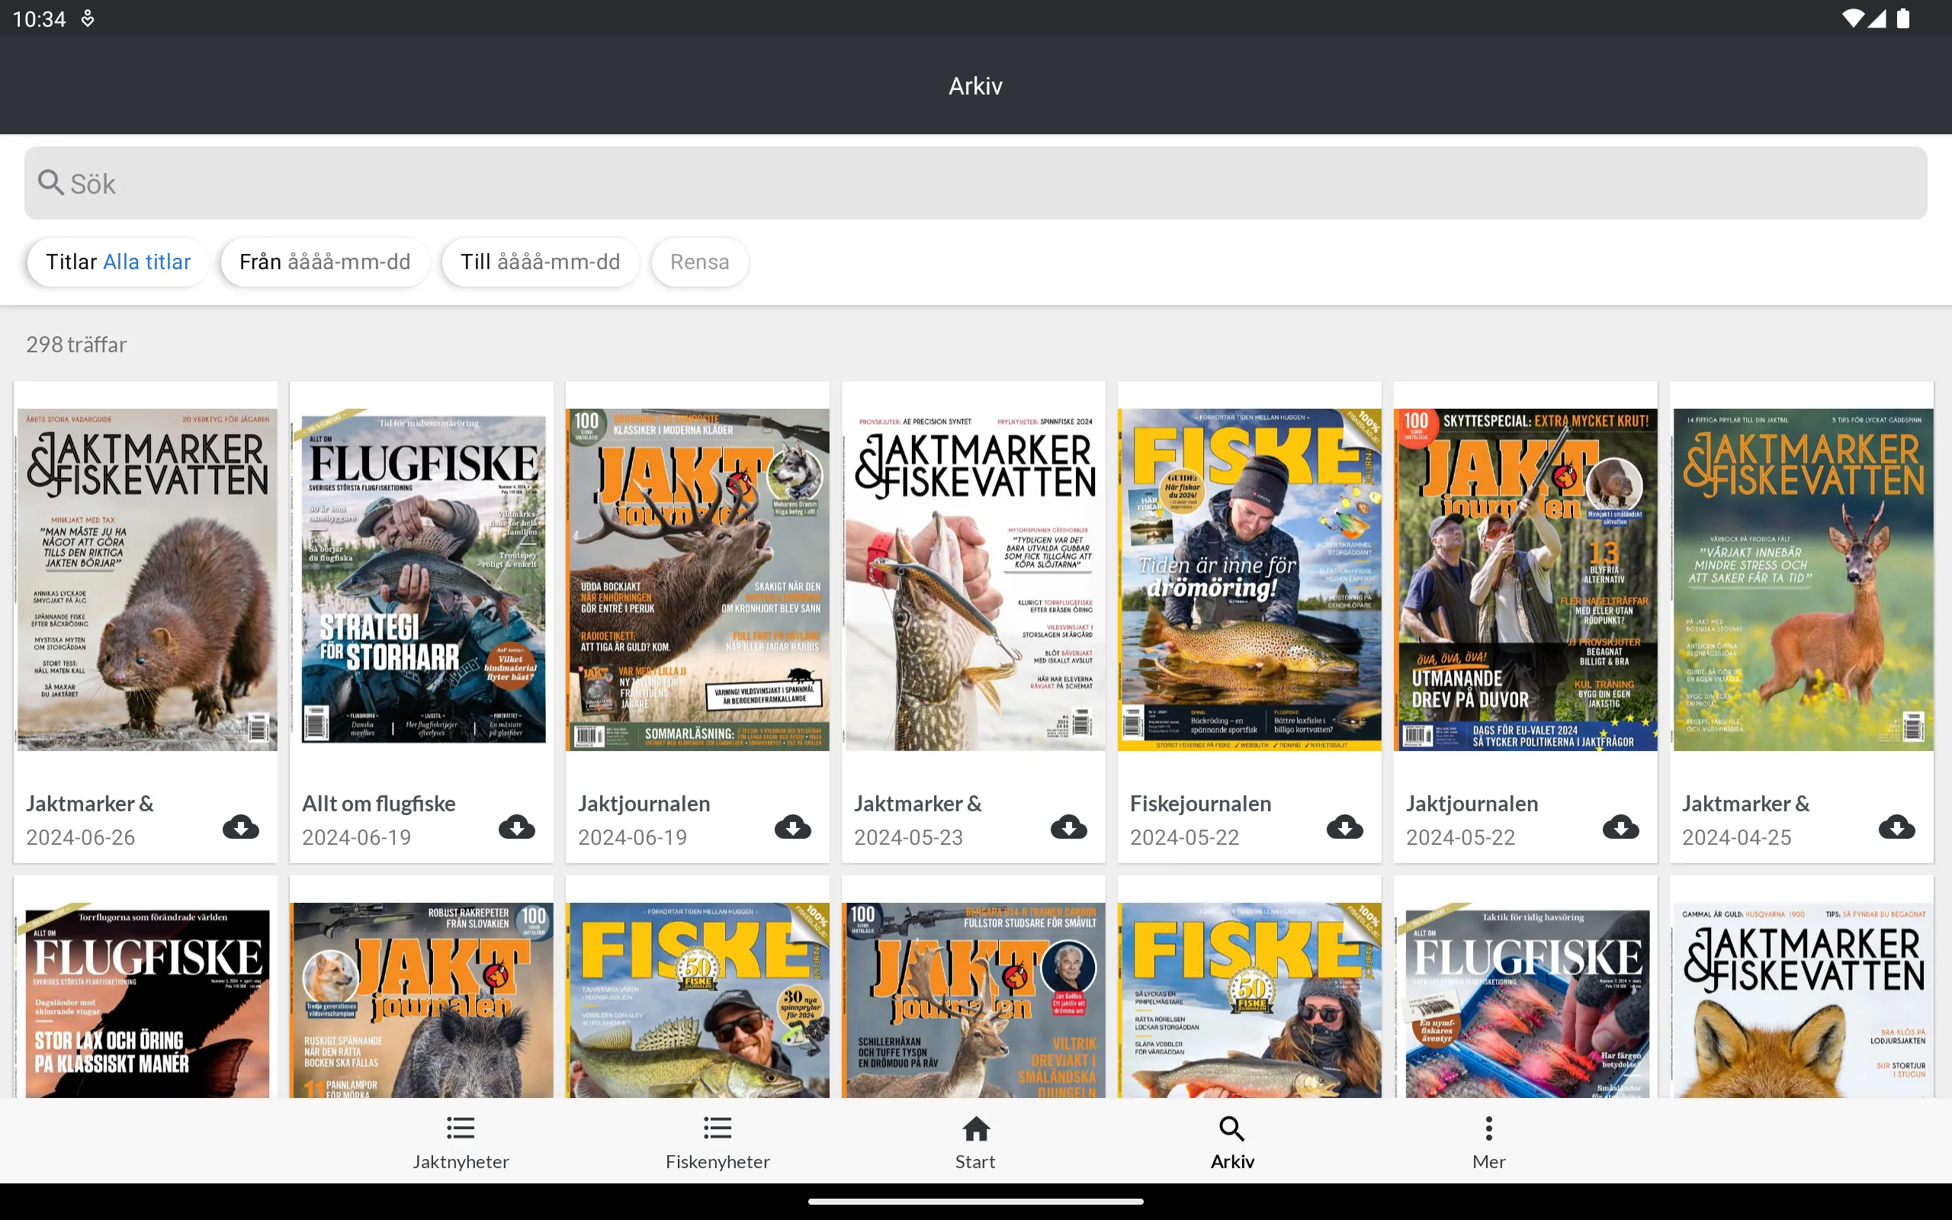The height and width of the screenshot is (1220, 1952).
Task: Open the Från date picker
Action: tap(325, 262)
